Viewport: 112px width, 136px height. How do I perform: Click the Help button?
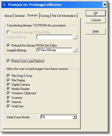tap(96, 31)
